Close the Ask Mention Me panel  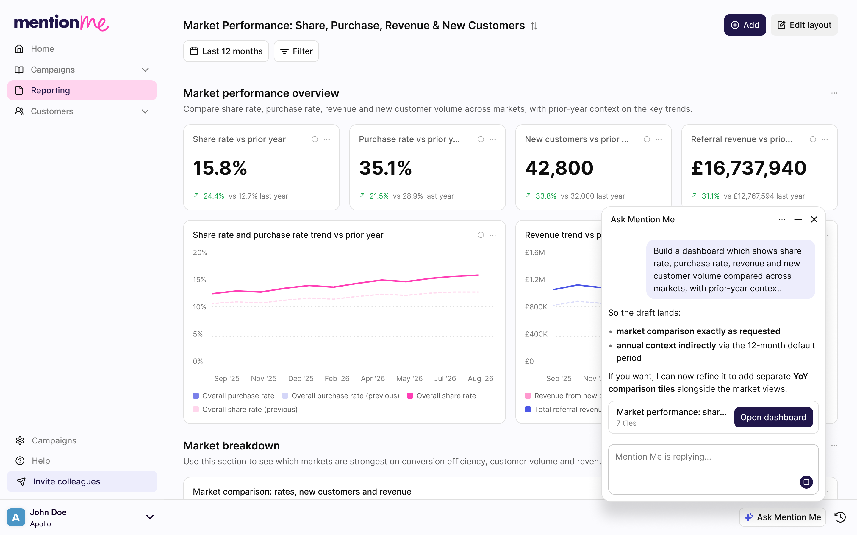[x=814, y=219]
